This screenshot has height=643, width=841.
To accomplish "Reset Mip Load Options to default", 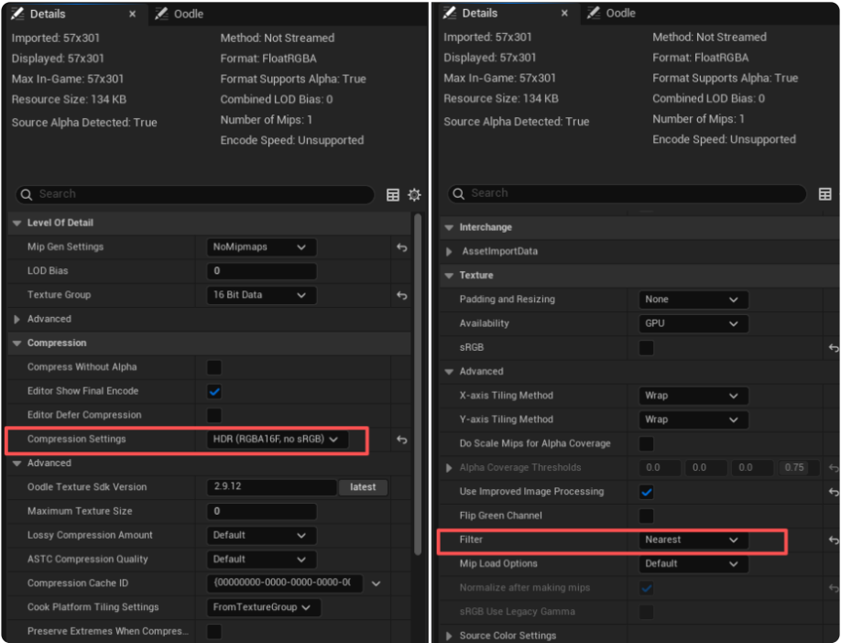I will 833,564.
